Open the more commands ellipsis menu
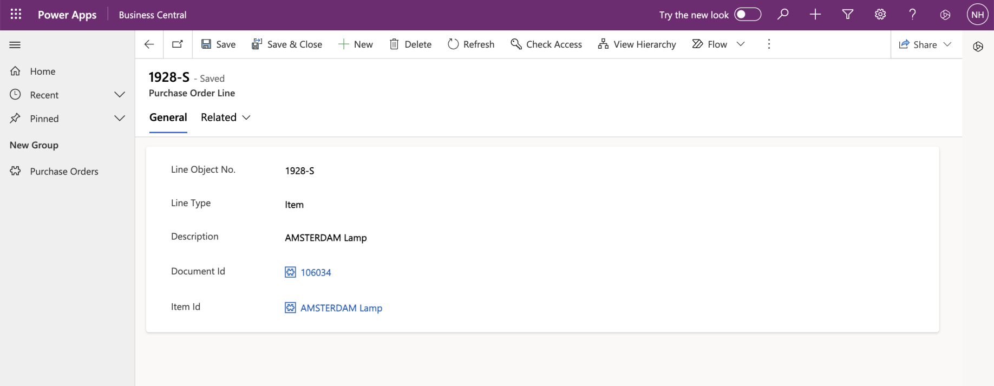994x386 pixels. click(x=769, y=44)
